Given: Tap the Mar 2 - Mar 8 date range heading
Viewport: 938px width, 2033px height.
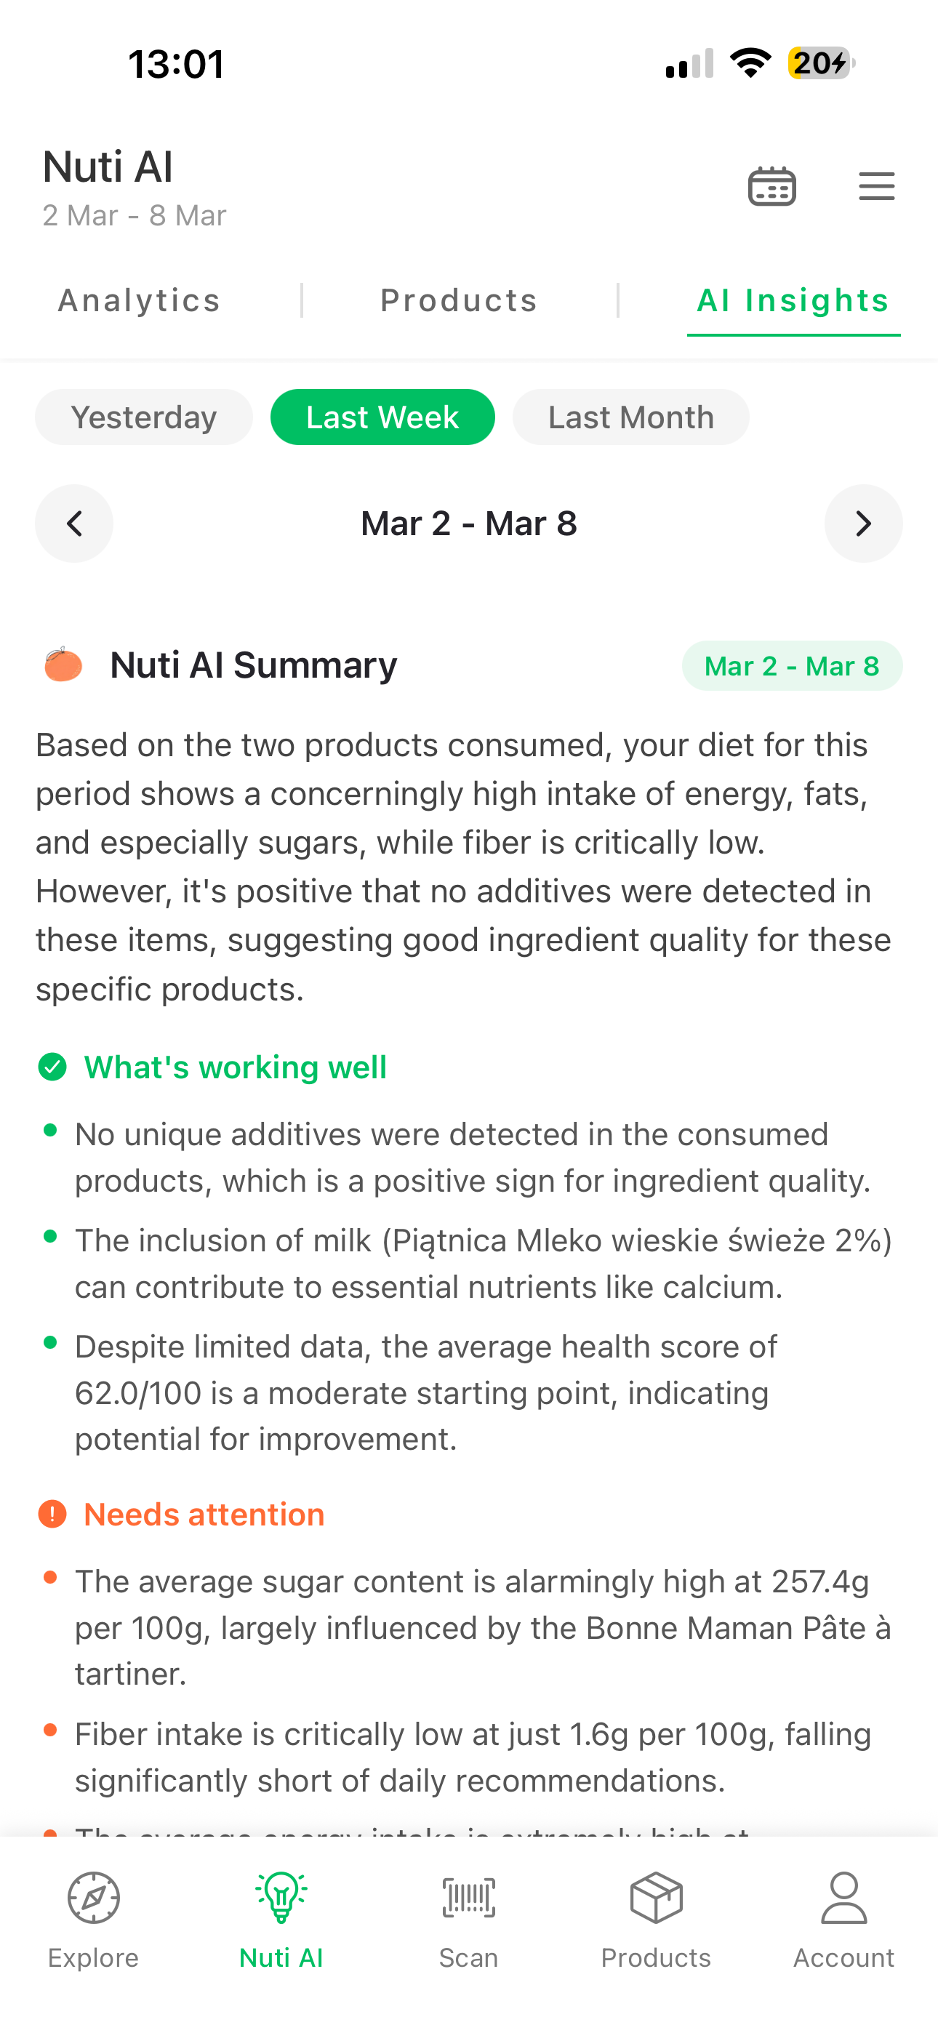Looking at the screenshot, I should point(468,524).
